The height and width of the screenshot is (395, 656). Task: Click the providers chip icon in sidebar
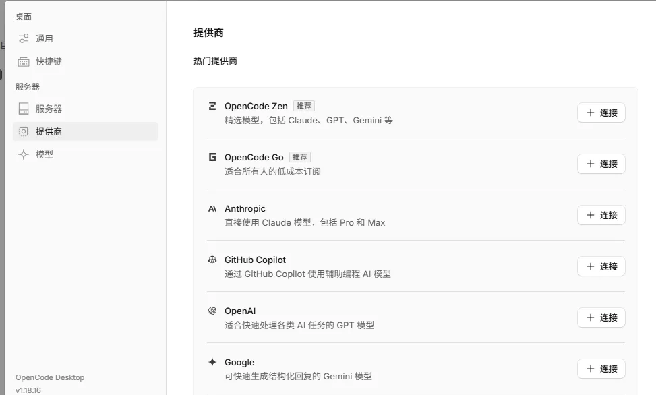tap(24, 131)
